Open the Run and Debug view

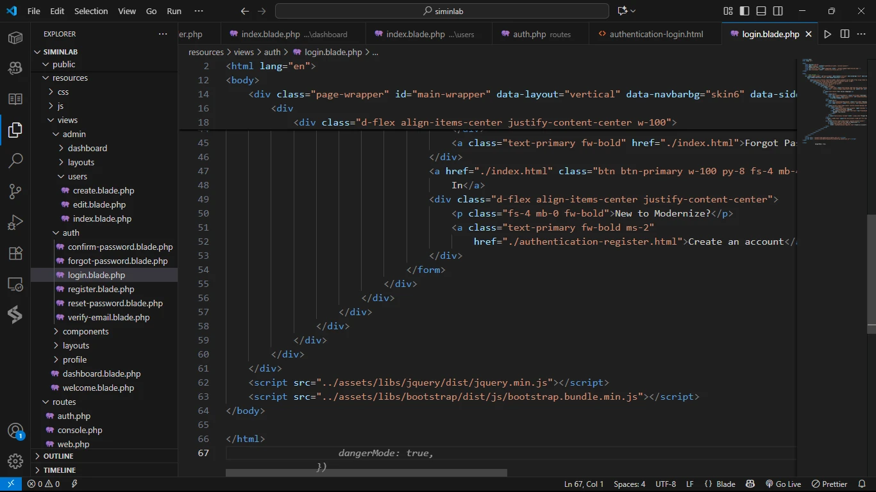pos(15,222)
